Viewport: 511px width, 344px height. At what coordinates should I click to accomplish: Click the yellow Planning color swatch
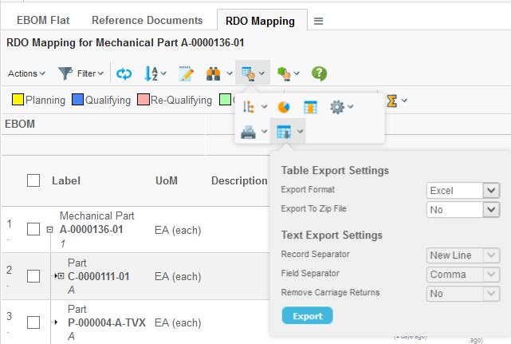[x=18, y=101]
